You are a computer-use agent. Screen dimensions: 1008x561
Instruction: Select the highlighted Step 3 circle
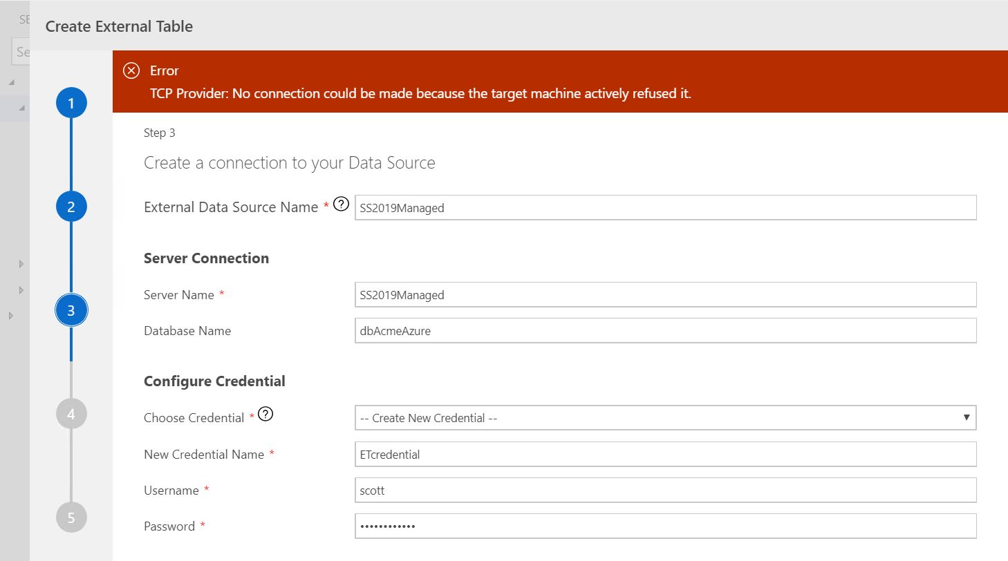coord(71,310)
